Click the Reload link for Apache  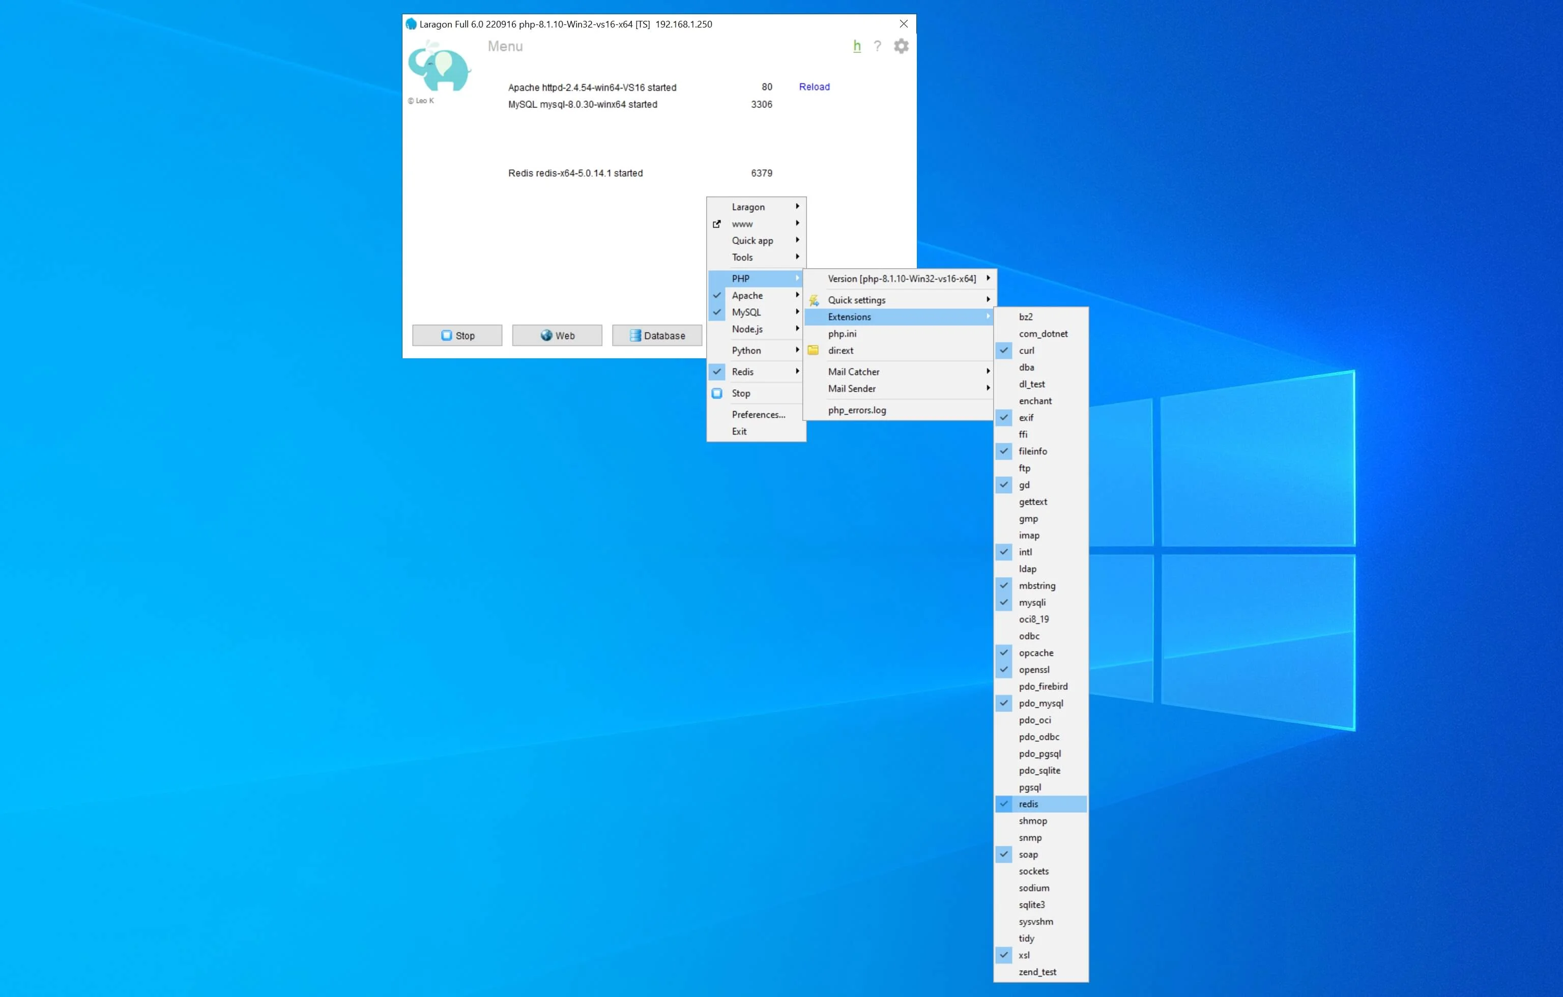tap(814, 87)
